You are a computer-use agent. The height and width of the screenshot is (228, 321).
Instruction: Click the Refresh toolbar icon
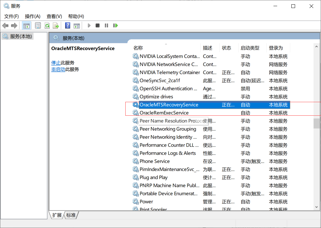[x=47, y=26]
